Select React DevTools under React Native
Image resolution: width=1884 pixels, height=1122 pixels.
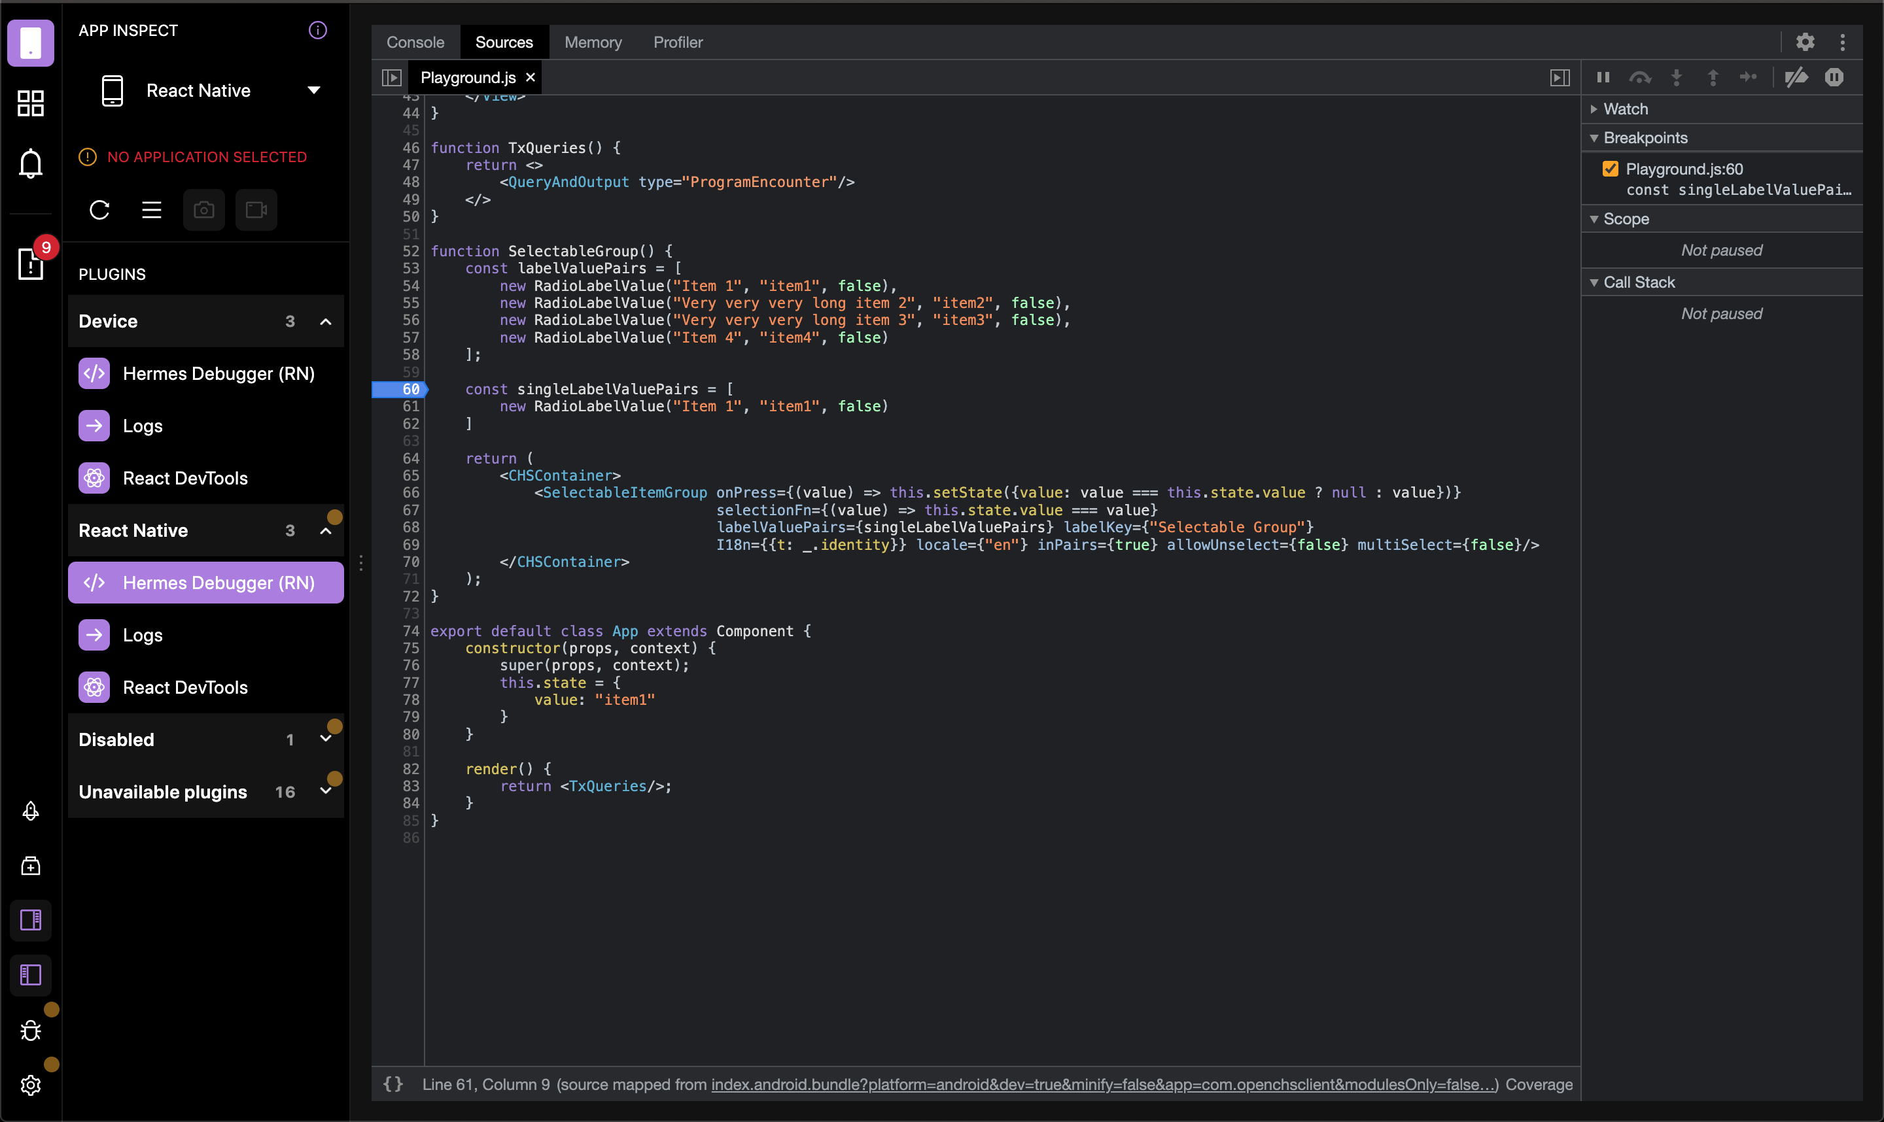(x=184, y=687)
